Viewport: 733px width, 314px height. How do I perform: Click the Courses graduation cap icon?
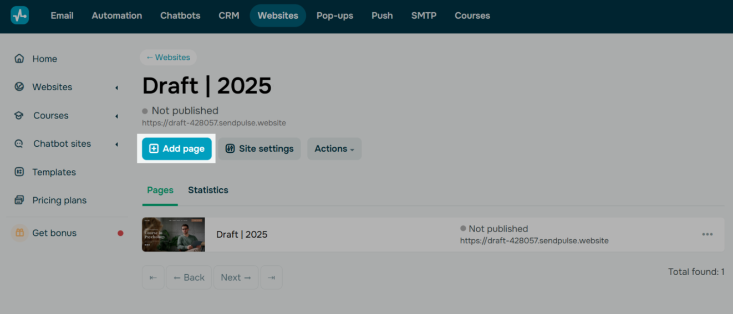click(19, 116)
